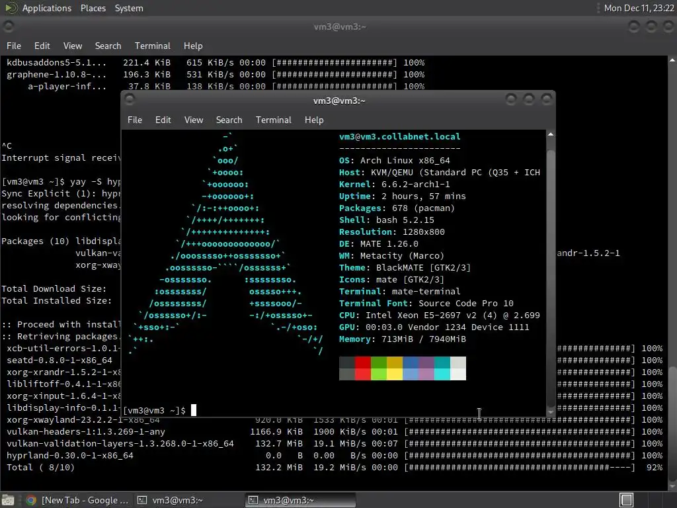The width and height of the screenshot is (677, 508).
Task: Open the Applications menu in top panel
Action: tap(47, 8)
